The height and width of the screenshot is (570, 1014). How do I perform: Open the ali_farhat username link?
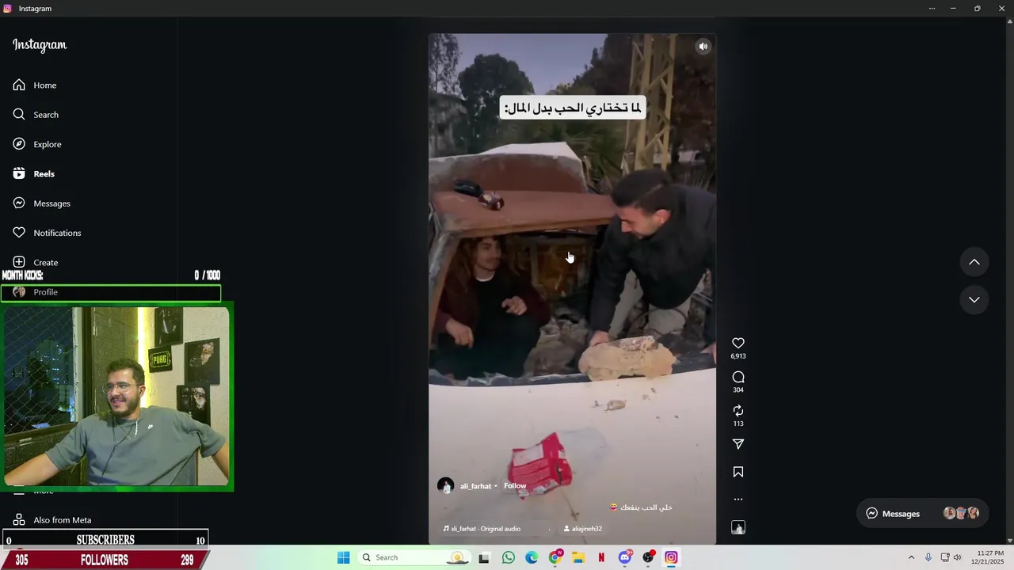coord(475,486)
